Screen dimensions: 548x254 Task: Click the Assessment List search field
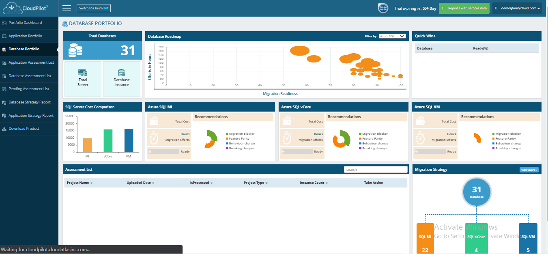376,170
